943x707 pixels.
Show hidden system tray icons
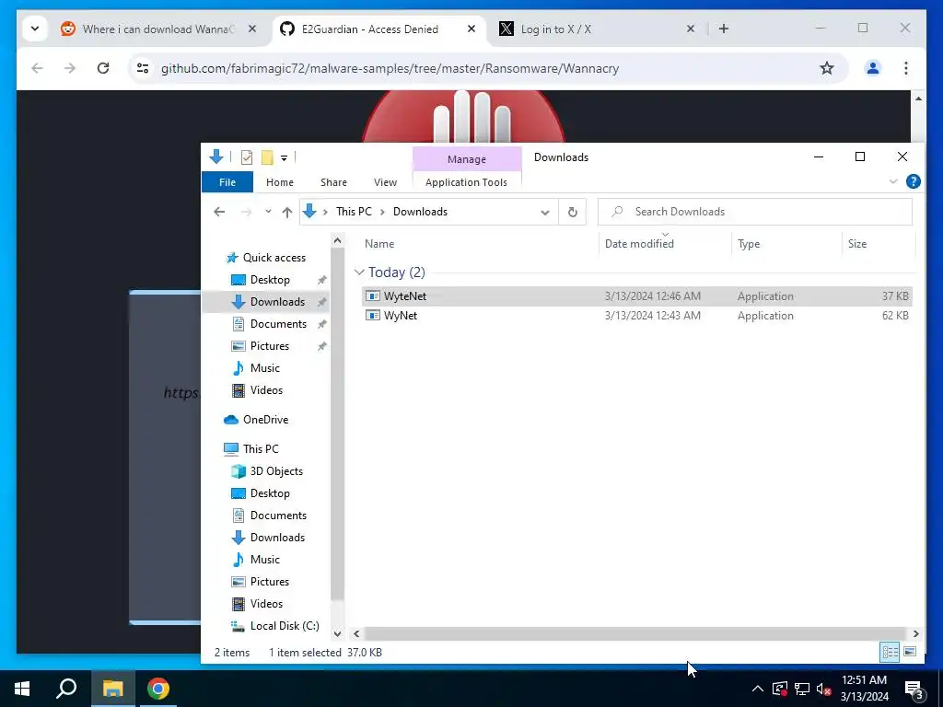click(x=758, y=689)
